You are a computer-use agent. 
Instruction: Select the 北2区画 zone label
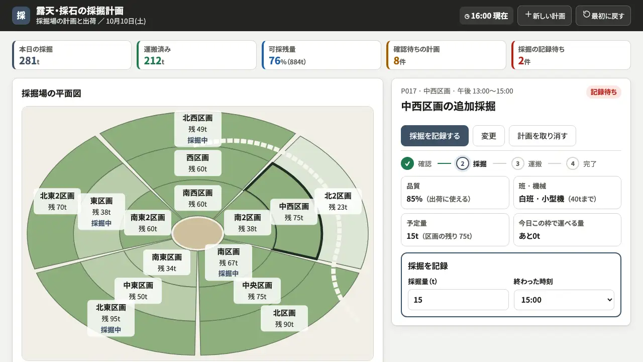pos(338,201)
